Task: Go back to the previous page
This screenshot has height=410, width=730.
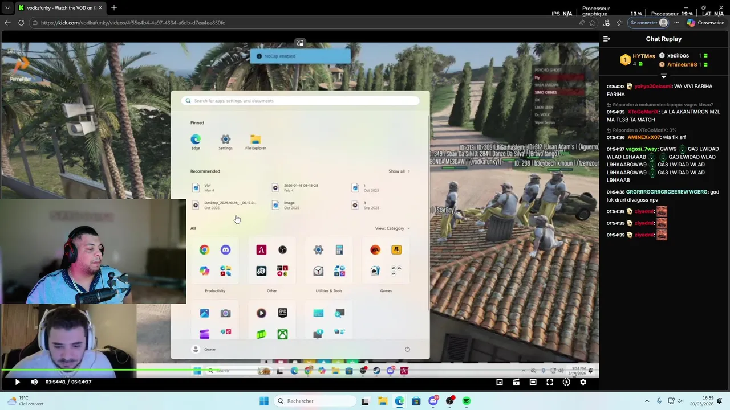Action: [7, 23]
